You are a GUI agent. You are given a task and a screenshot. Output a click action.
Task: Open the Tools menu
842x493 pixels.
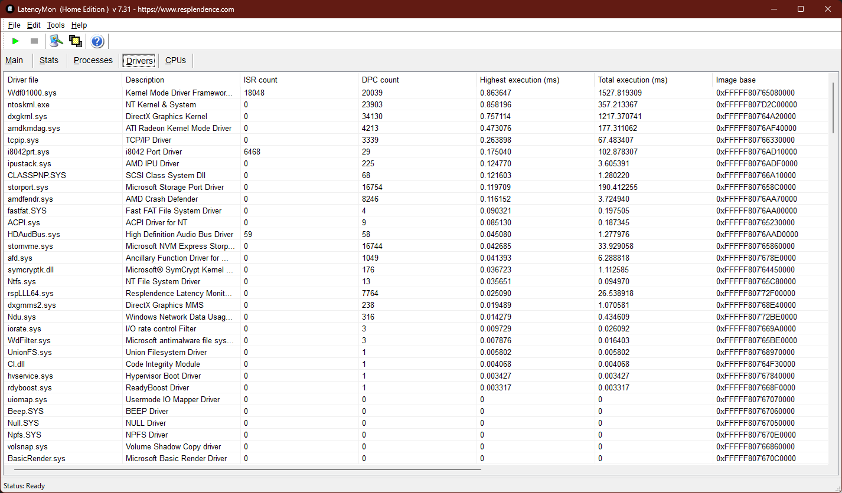tap(56, 25)
